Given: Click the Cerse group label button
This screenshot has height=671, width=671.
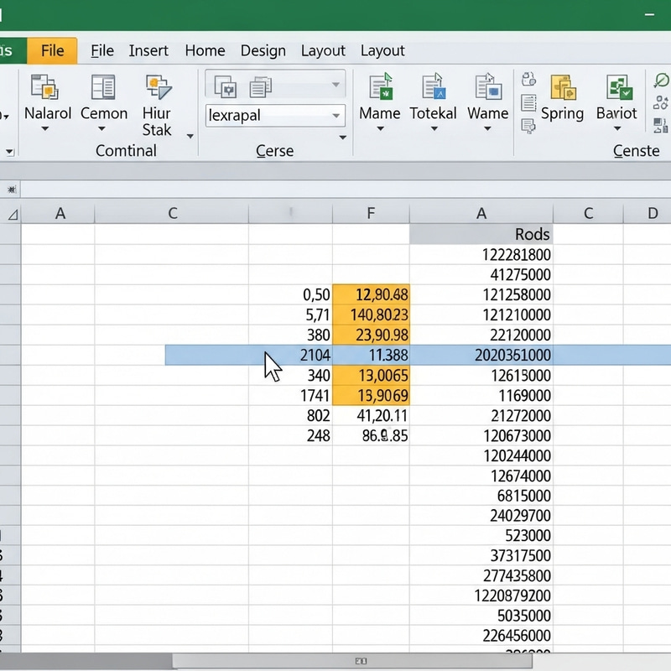Looking at the screenshot, I should 275,151.
